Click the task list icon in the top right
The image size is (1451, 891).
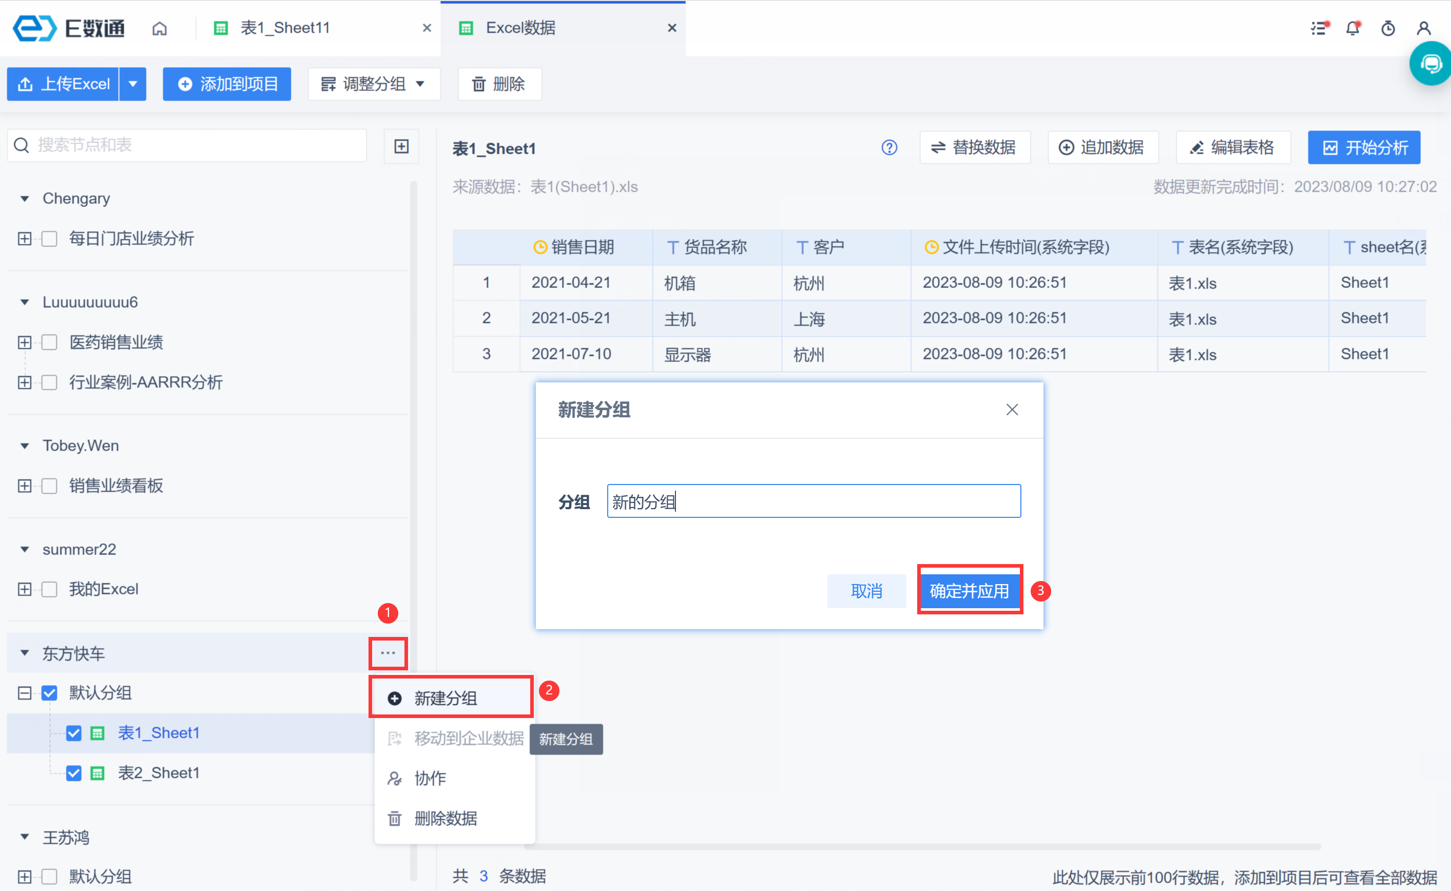(1319, 28)
